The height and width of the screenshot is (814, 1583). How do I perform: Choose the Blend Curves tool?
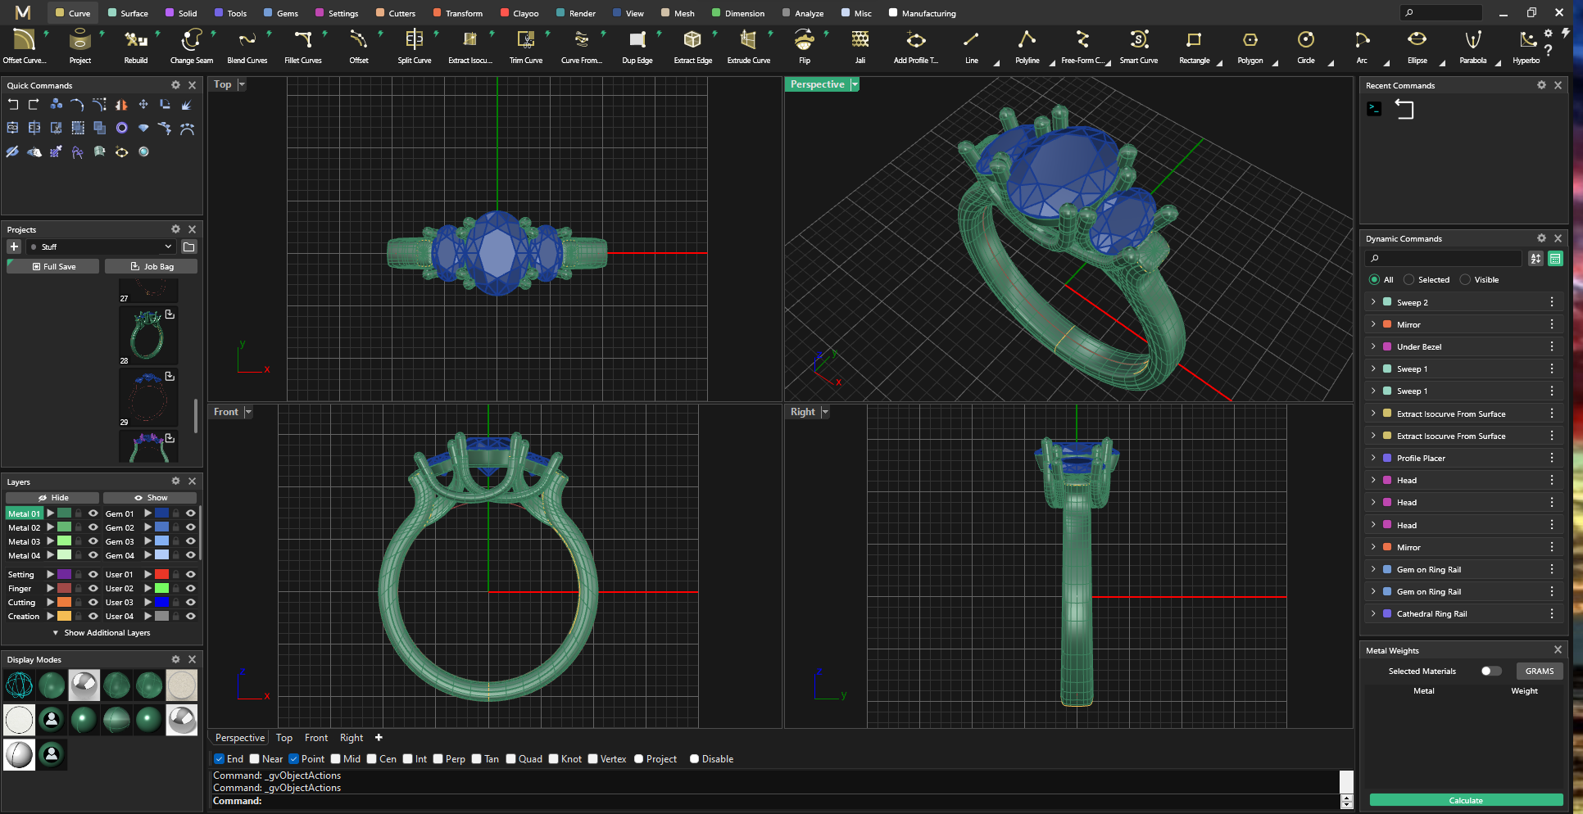pyautogui.click(x=247, y=46)
